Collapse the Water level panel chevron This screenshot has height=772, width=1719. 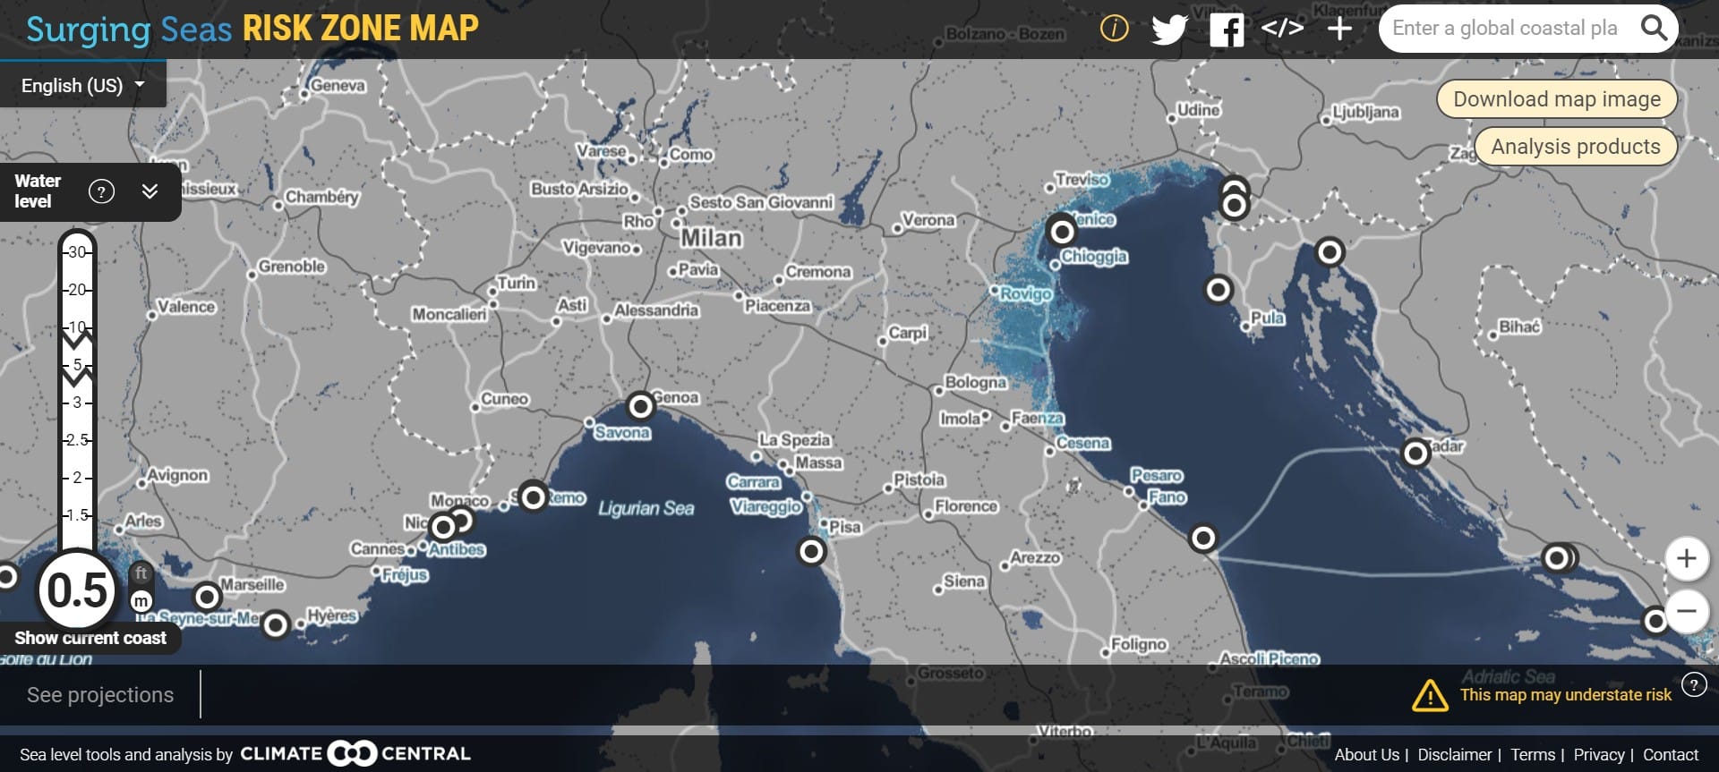tap(150, 191)
